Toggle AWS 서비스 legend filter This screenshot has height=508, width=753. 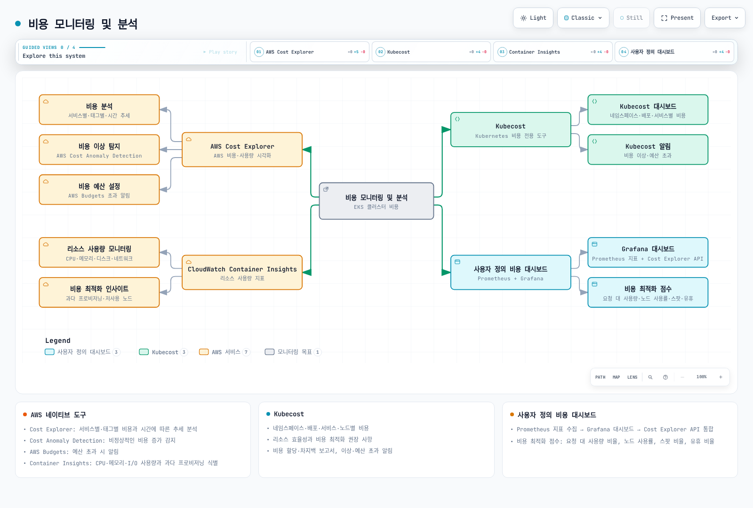[224, 352]
